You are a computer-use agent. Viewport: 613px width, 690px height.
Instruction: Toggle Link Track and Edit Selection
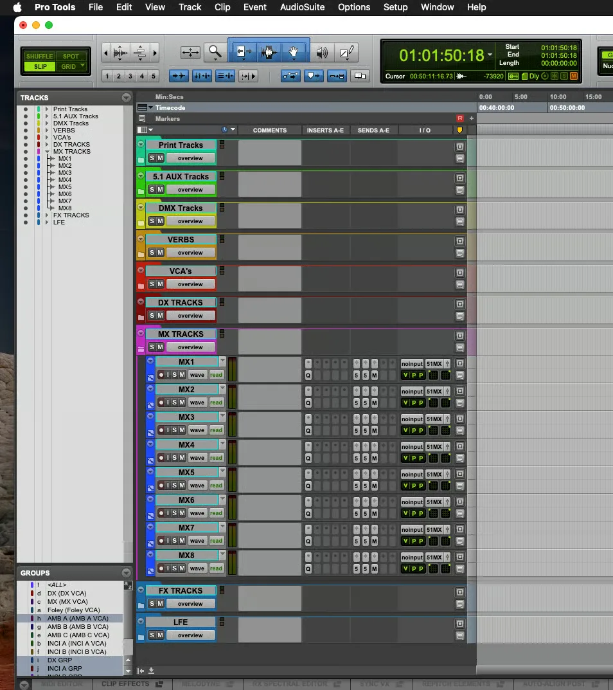click(225, 76)
